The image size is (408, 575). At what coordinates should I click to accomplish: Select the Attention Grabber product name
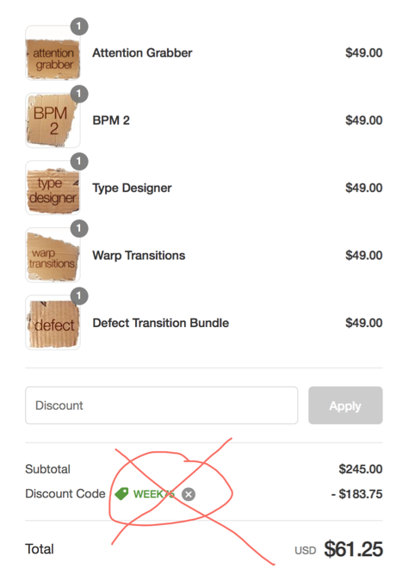(x=142, y=53)
